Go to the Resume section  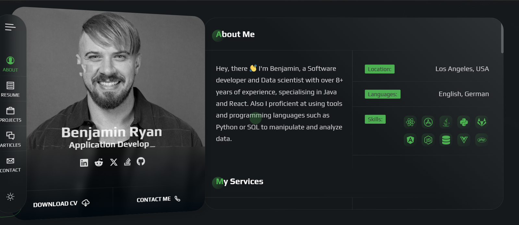coord(10,89)
